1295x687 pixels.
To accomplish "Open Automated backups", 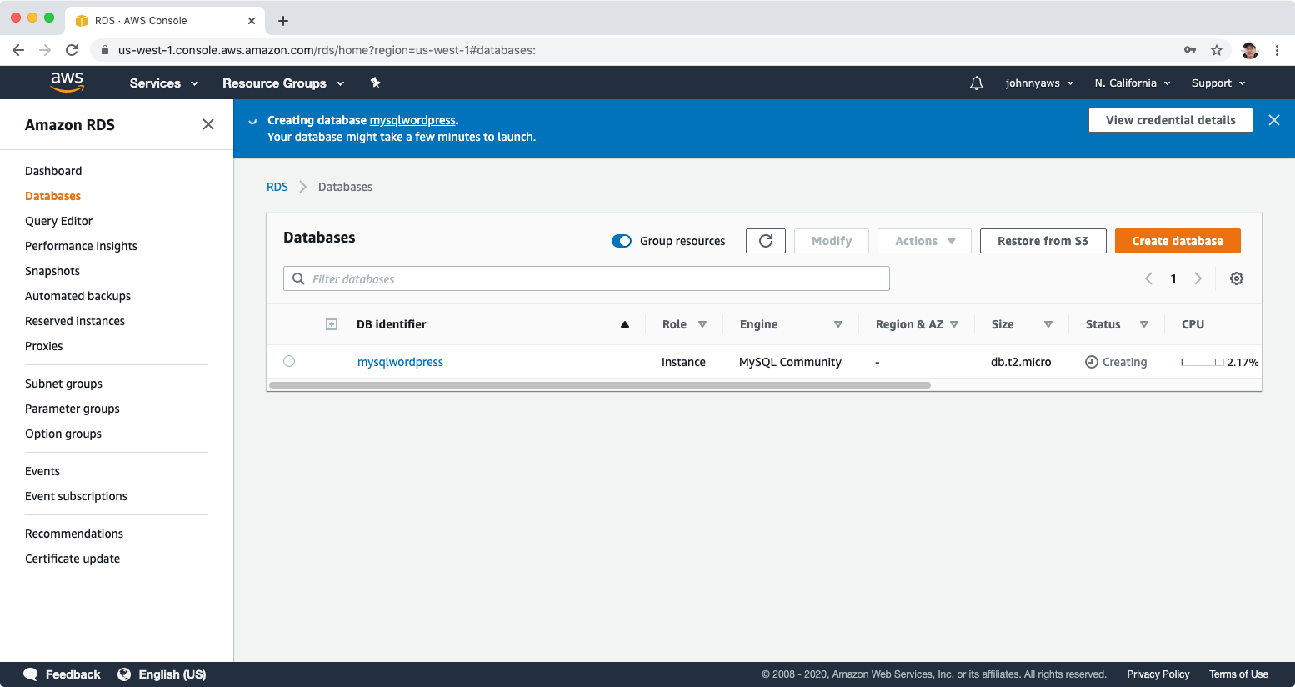I will (77, 296).
